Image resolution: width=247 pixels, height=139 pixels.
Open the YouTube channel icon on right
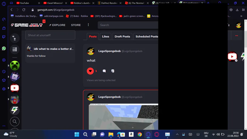(232, 57)
